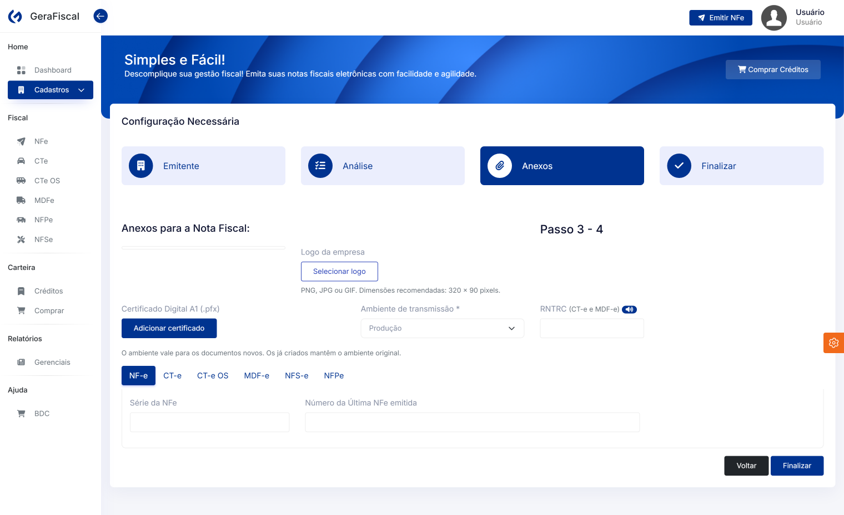The height and width of the screenshot is (515, 844).
Task: Click the Voltar button
Action: [746, 466]
